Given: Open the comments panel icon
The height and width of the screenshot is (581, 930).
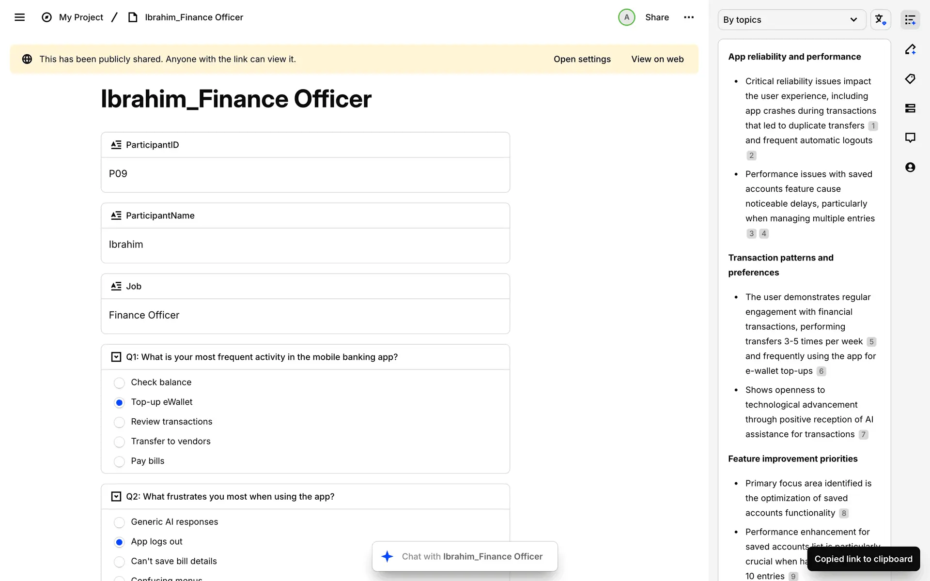Looking at the screenshot, I should click(x=910, y=138).
